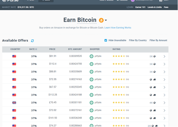Click the globe icon in the $81.91 row
178x127 pixels.
154,56
